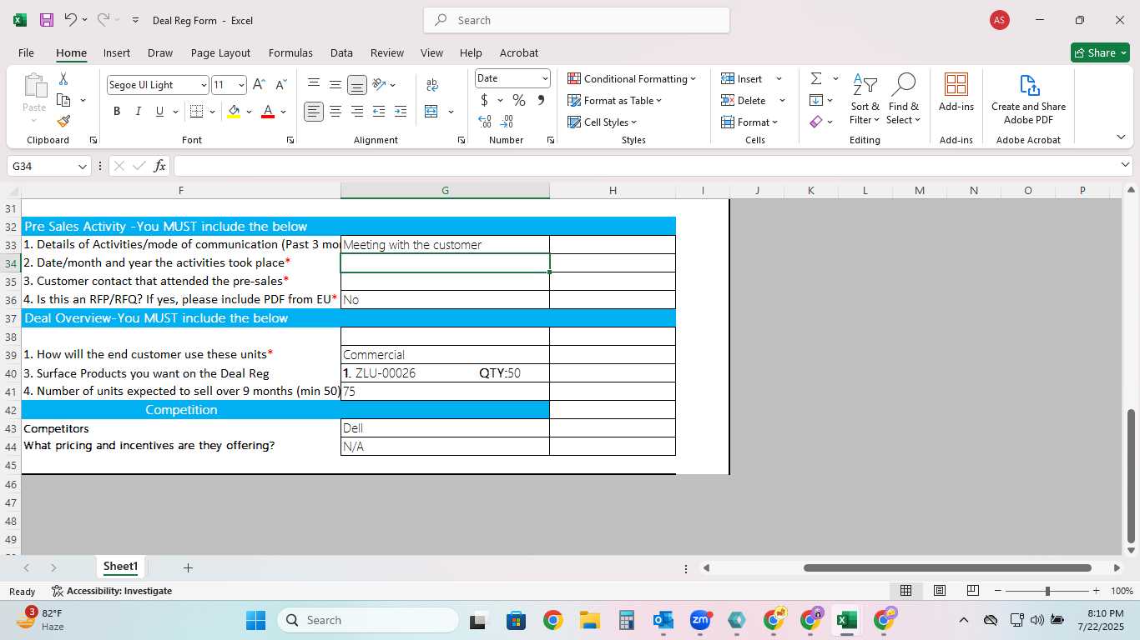
Task: Click Increase Indent icon
Action: pos(401,112)
